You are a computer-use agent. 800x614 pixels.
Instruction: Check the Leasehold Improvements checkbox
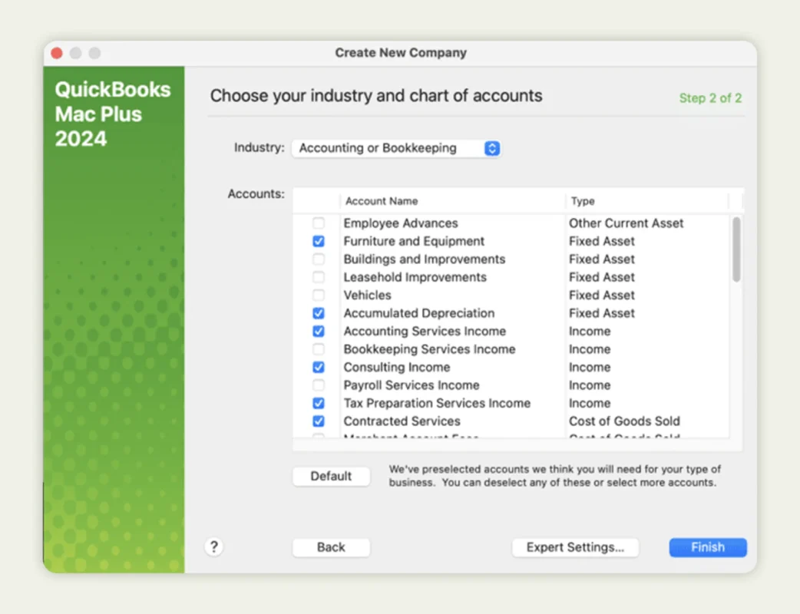coord(319,277)
